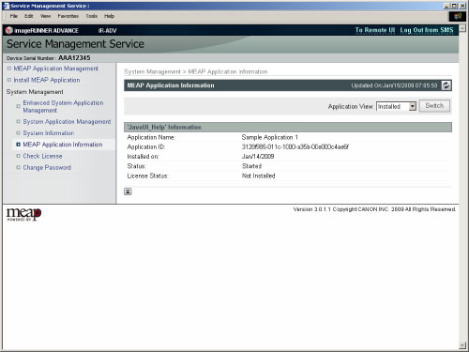Image resolution: width=469 pixels, height=352 pixels.
Task: Open Check License page
Action: (x=42, y=156)
